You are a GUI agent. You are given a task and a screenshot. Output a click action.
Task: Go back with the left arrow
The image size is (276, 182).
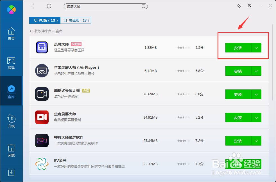pyautogui.click(x=33, y=6)
